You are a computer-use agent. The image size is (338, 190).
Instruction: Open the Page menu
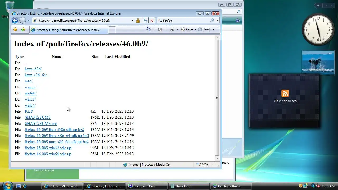point(189,29)
